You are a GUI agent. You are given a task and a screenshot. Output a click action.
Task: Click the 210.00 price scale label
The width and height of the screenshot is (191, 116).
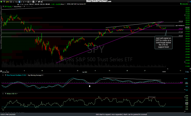[187, 66]
